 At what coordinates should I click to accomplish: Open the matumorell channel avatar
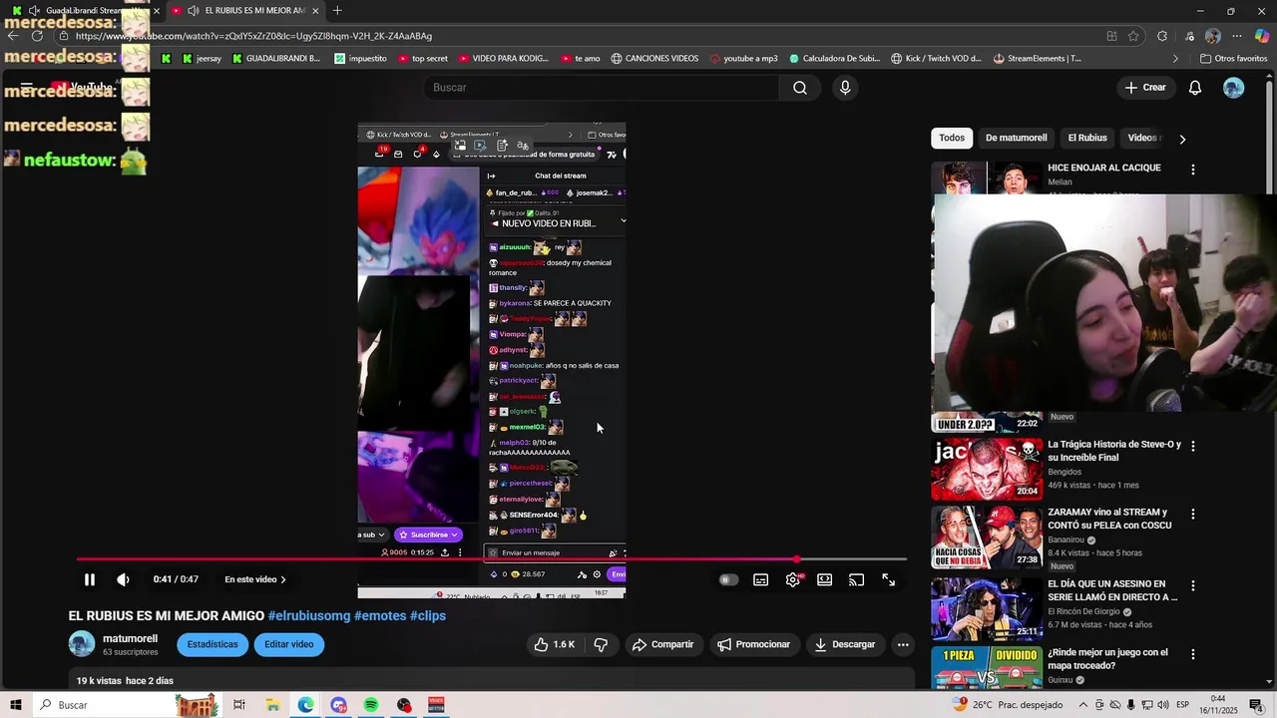tap(82, 644)
